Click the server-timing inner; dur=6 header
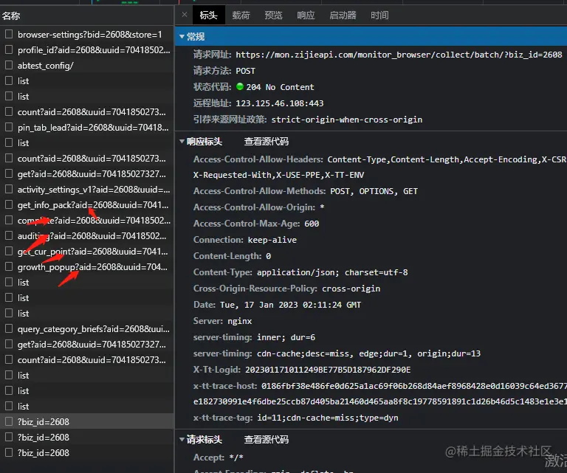 tap(254, 337)
